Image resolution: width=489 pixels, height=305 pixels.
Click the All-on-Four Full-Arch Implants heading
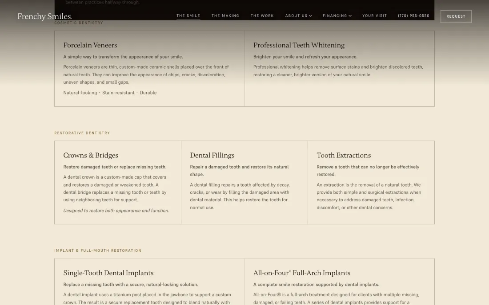[x=301, y=273]
